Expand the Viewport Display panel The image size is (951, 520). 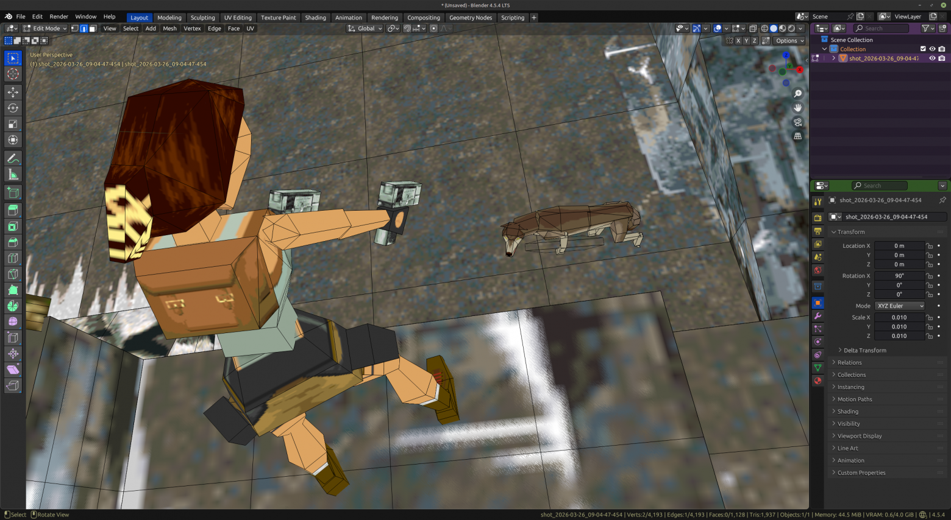tap(859, 436)
